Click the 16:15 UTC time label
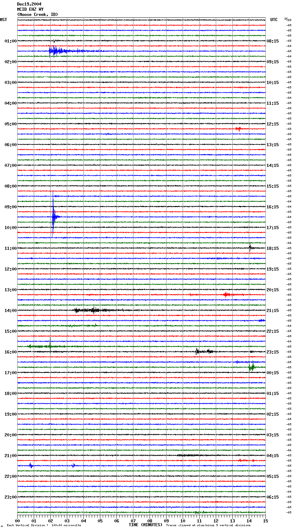 click(x=273, y=207)
